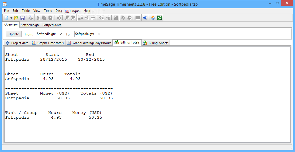Screen dimensions: 295x152
Task: Click the first row-insert tree icon in the toolbar
Action: coord(81,18)
